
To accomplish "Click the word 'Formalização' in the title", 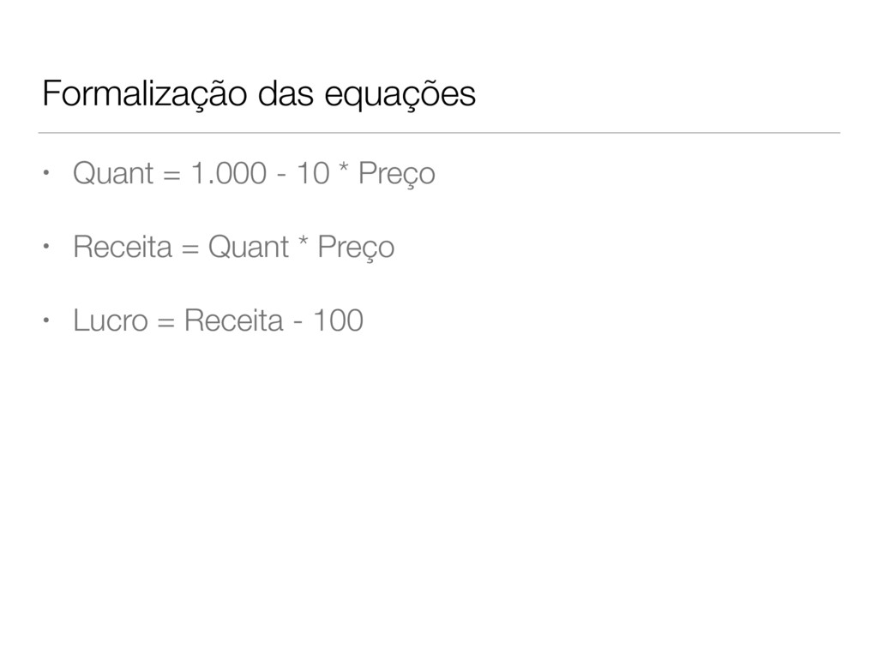I will point(144,94).
